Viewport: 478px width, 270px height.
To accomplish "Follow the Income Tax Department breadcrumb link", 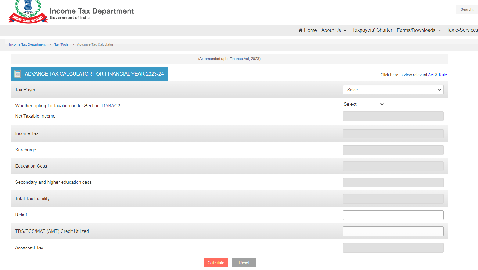I will click(27, 44).
